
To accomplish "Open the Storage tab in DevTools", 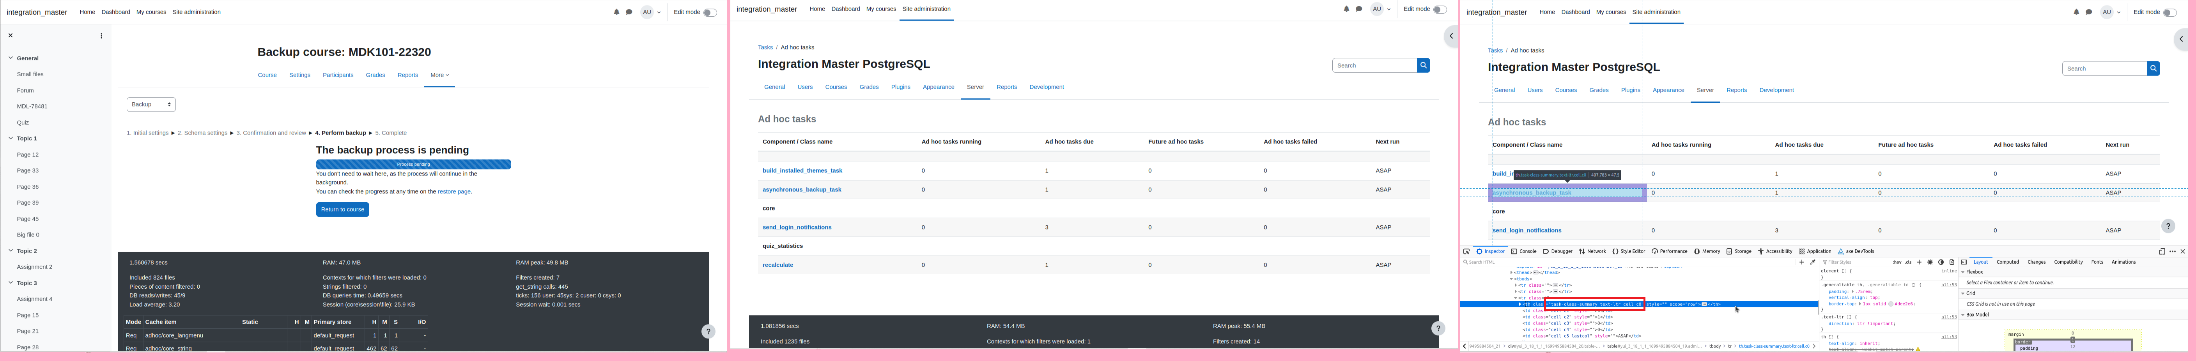I will 1739,251.
